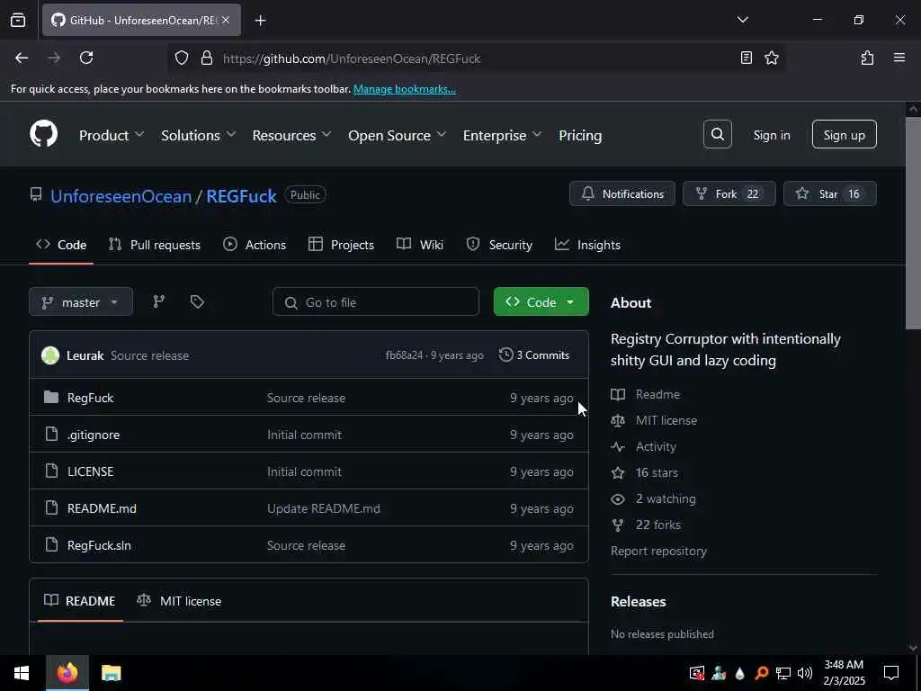The height and width of the screenshot is (691, 921).
Task: Click the Pricing link
Action: (x=580, y=135)
